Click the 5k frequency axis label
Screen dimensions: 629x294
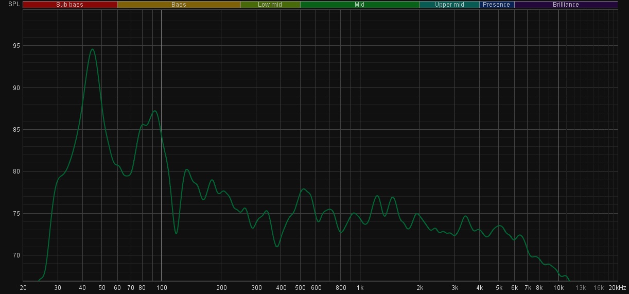point(499,288)
